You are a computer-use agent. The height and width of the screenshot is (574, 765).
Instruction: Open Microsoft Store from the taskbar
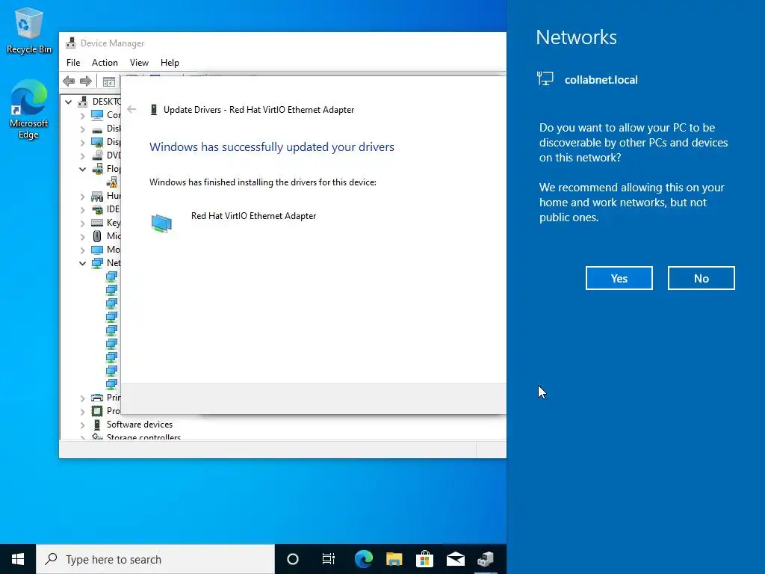pos(424,559)
